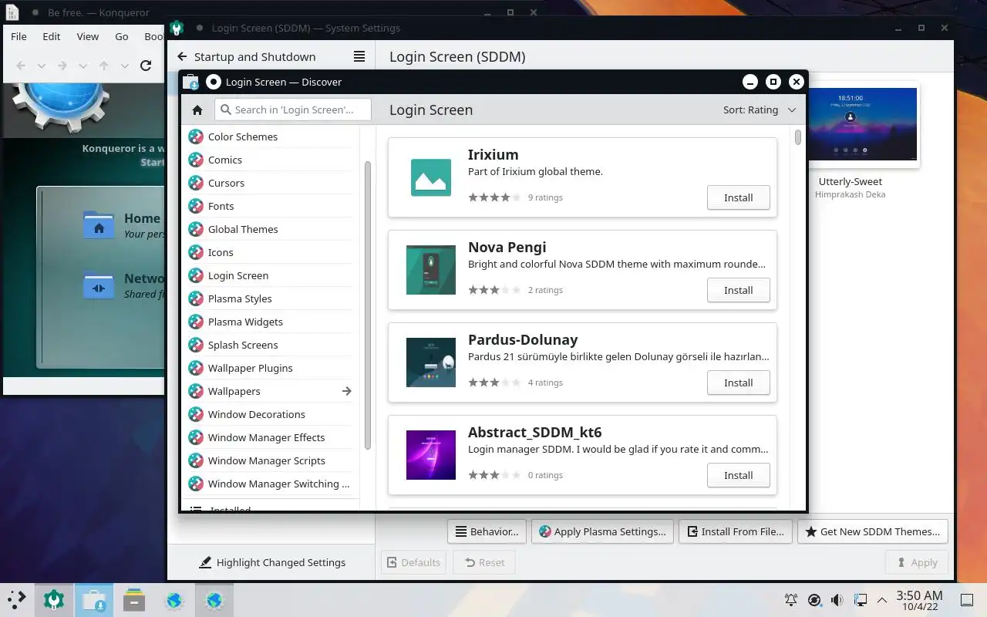Toggle Highlight Changed Settings
The width and height of the screenshot is (987, 617).
click(x=271, y=562)
